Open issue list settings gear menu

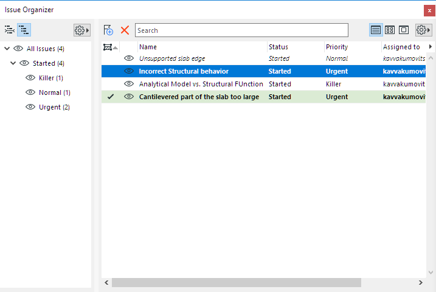(x=423, y=30)
